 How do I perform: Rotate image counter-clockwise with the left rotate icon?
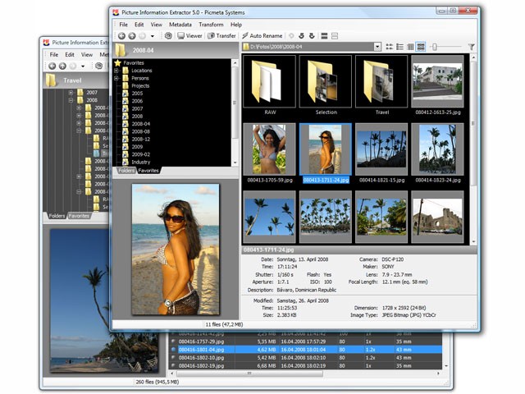click(x=301, y=36)
